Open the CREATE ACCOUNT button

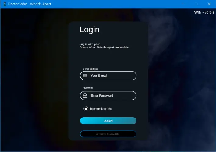click(x=108, y=134)
